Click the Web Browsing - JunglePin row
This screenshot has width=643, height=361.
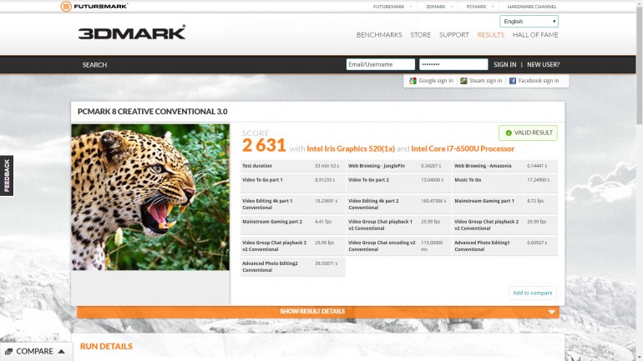point(398,166)
